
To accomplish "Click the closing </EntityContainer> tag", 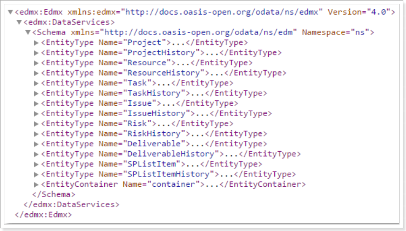I will click(x=263, y=184).
